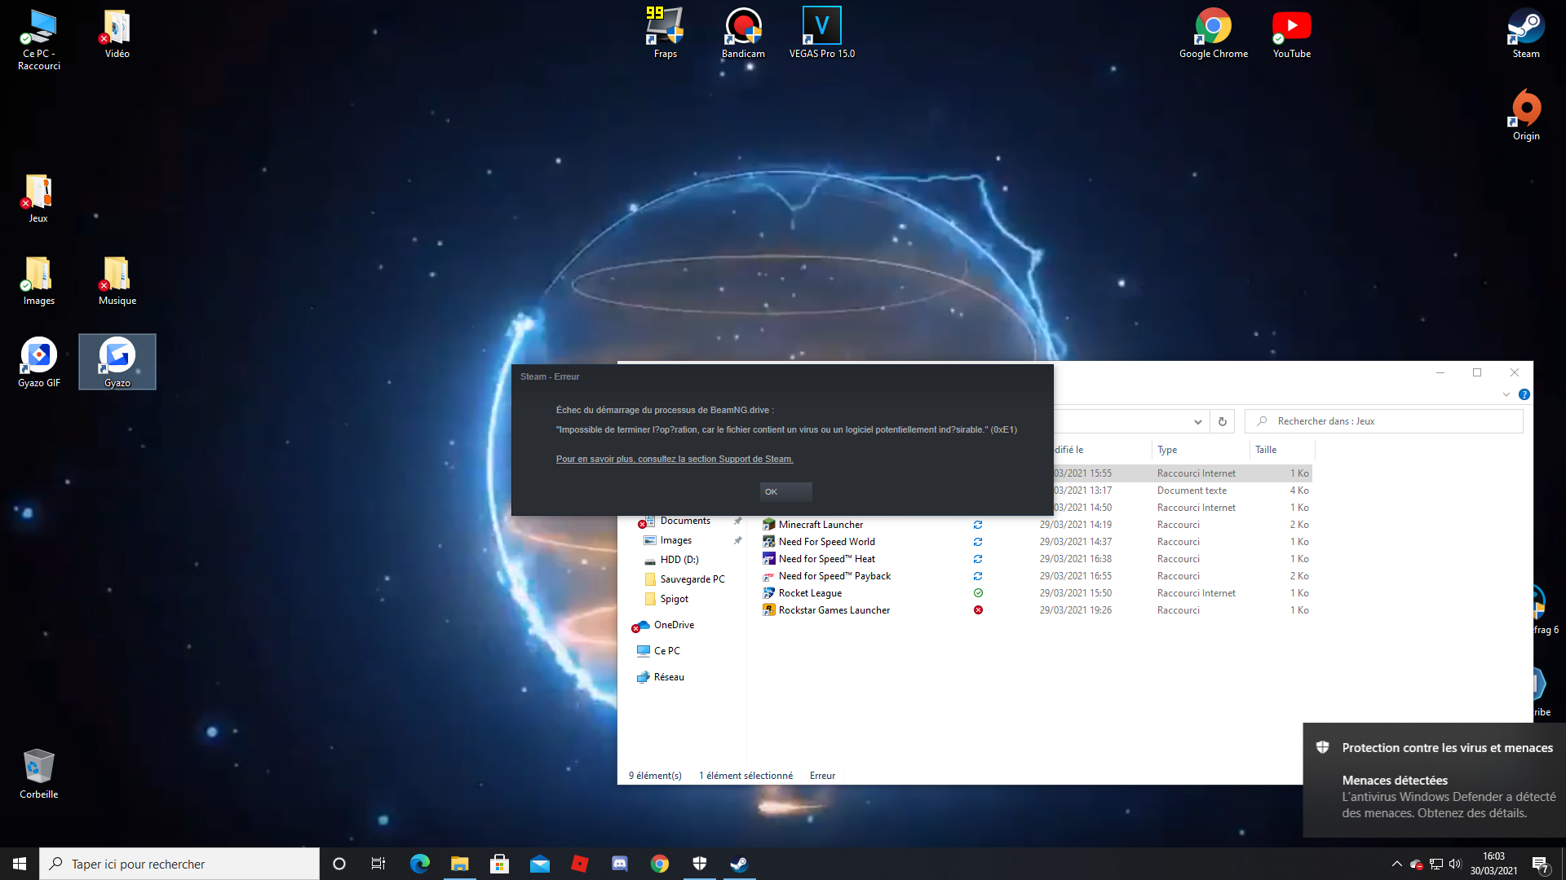Open Discord from the taskbar

tap(620, 864)
